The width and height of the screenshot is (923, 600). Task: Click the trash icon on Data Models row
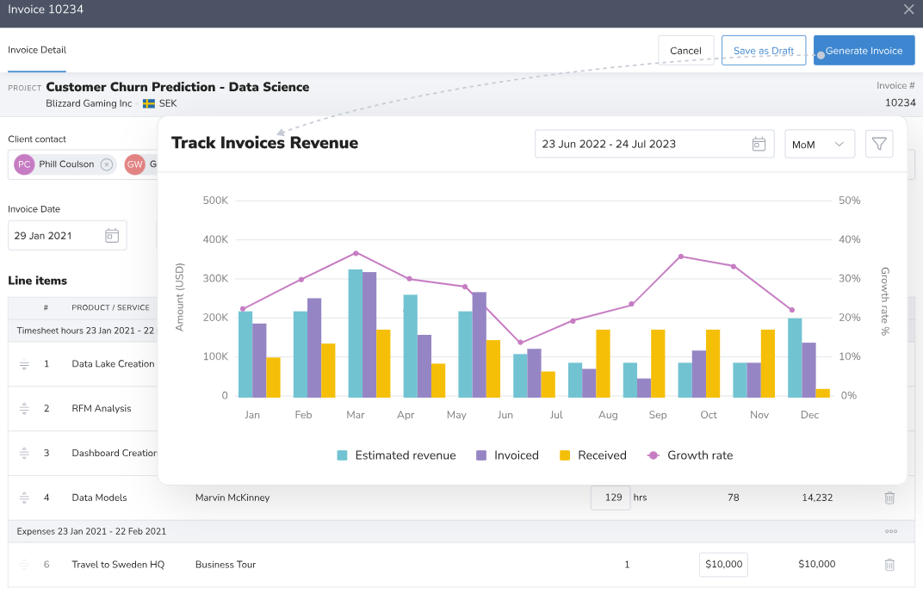[x=889, y=498]
